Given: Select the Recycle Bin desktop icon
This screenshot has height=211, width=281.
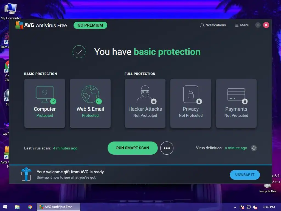Looking at the screenshot, I should pyautogui.click(x=267, y=188).
